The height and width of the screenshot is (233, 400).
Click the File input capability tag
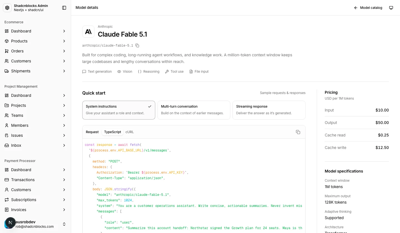point(199,72)
